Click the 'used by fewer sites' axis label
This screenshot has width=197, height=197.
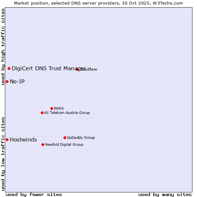pos(34,194)
